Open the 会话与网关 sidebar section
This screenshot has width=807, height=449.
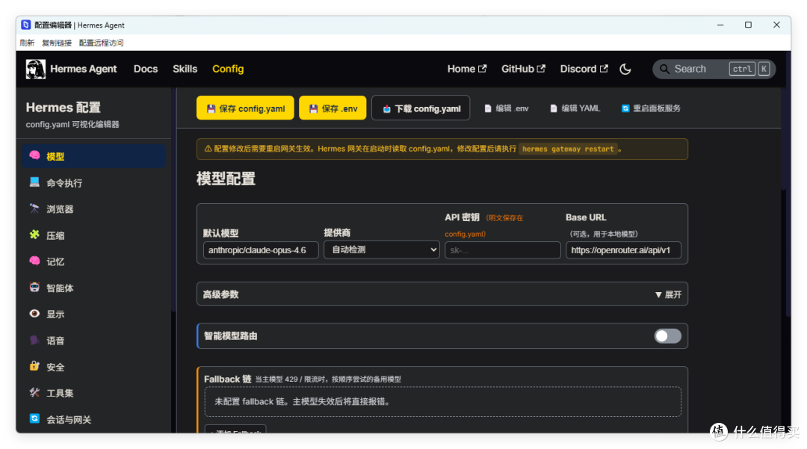93,419
